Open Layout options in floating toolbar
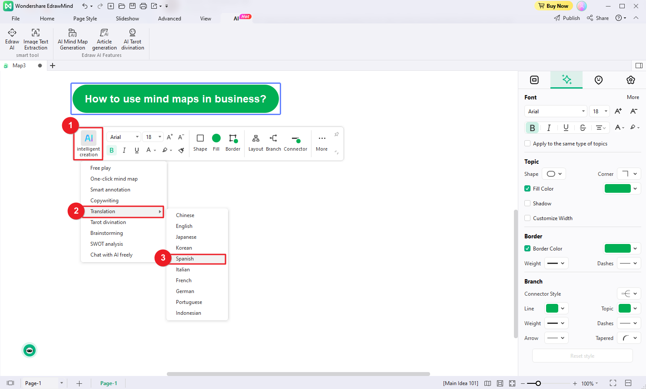This screenshot has height=389, width=646. 256,142
